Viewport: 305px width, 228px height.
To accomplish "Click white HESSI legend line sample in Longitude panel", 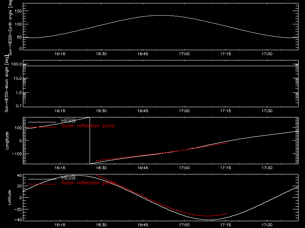I will click(x=42, y=122).
